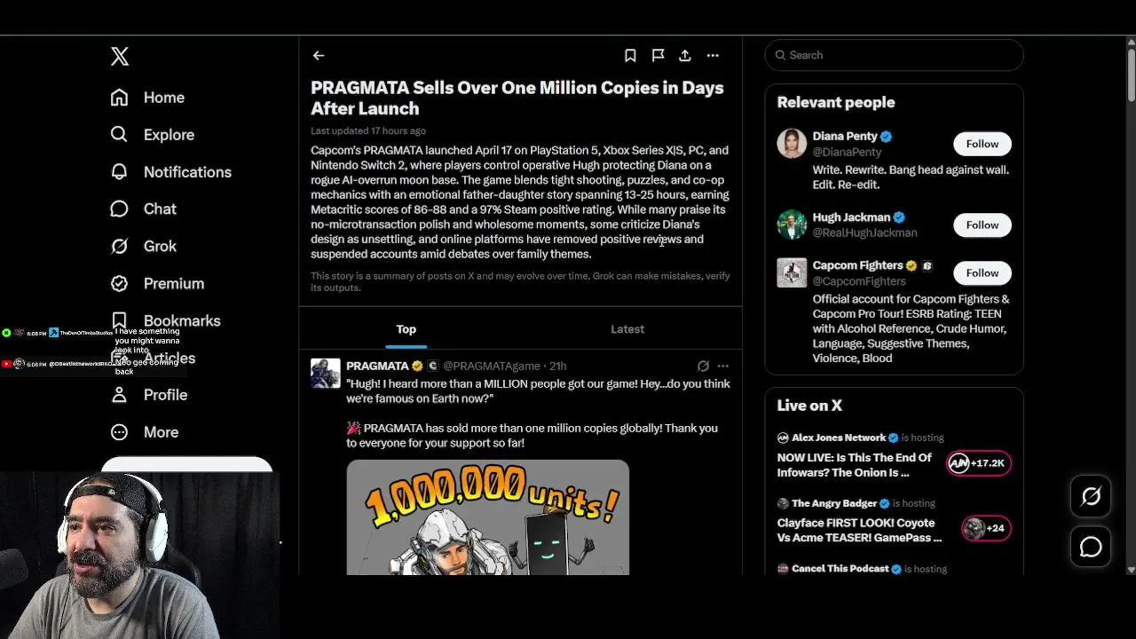Click the Chat bubble sidebar icon
This screenshot has width=1136, height=639.
pyautogui.click(x=119, y=209)
